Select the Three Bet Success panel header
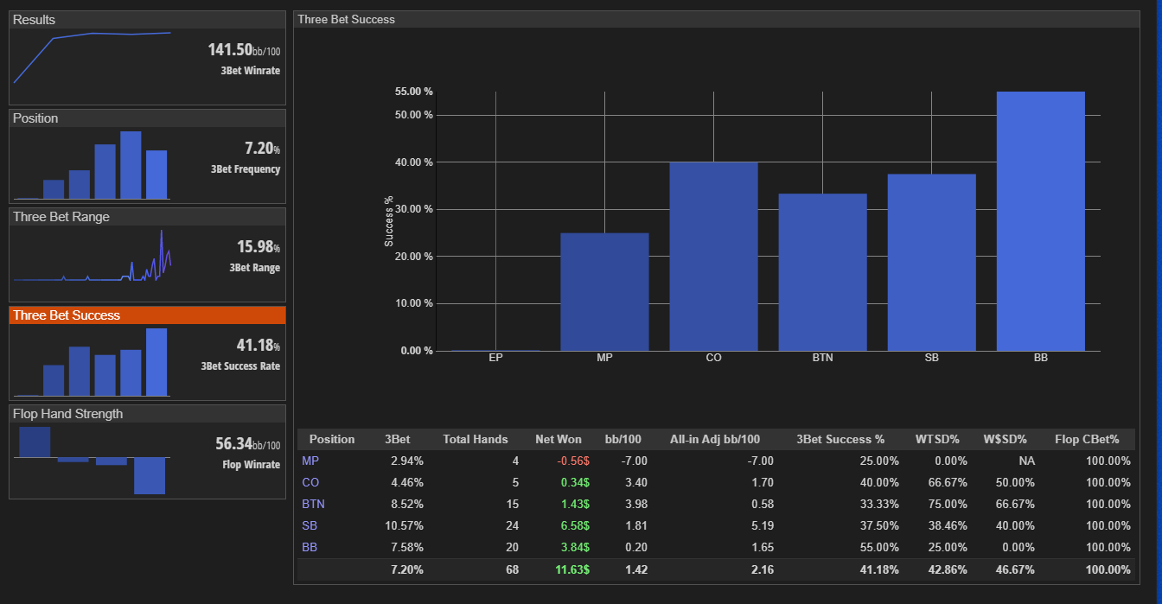 click(x=147, y=315)
